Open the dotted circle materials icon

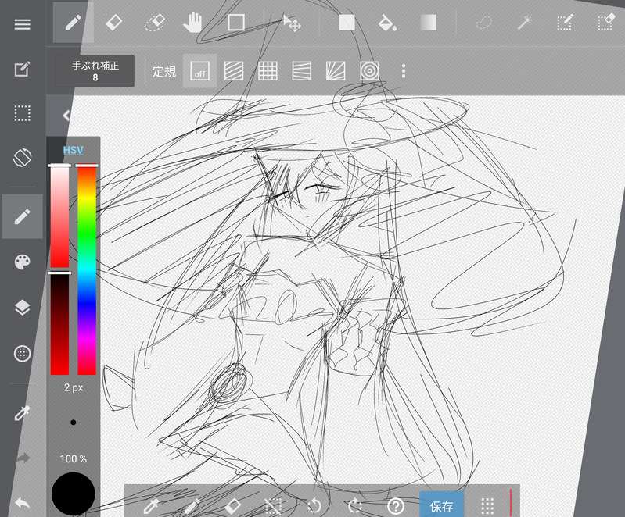point(23,354)
